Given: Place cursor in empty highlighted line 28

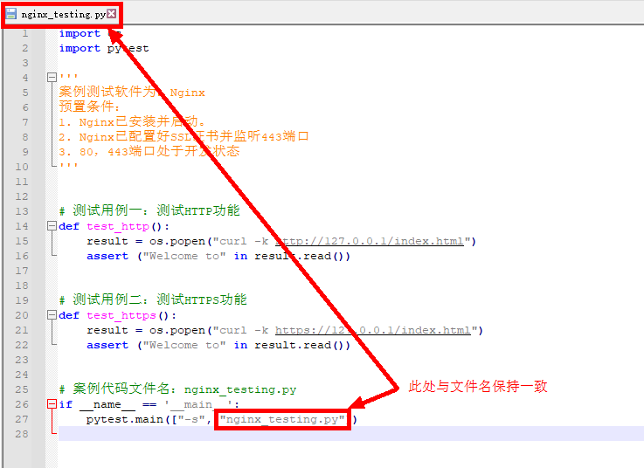Looking at the screenshot, I should point(351,434).
